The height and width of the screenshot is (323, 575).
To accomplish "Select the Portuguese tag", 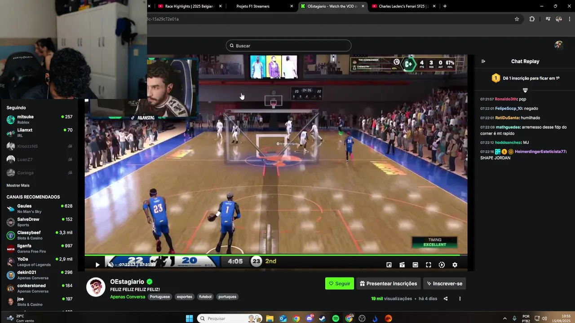I will tap(160, 297).
